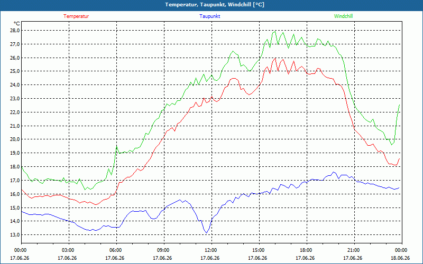Click the "12:00" time axis label
The image size is (423, 264).
pyautogui.click(x=210, y=250)
